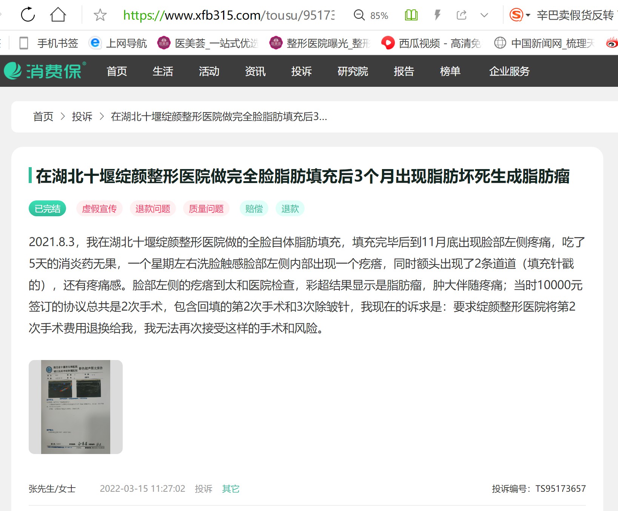Click the Weibo bookmark icon
The height and width of the screenshot is (511, 618).
(612, 43)
